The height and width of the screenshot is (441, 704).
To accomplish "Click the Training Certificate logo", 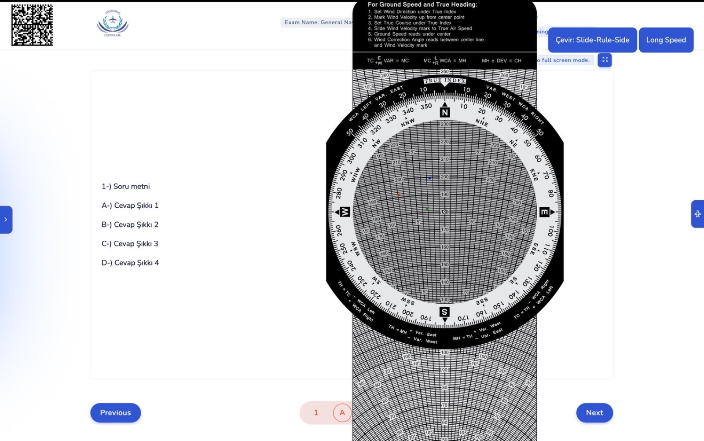I will coord(113,23).
